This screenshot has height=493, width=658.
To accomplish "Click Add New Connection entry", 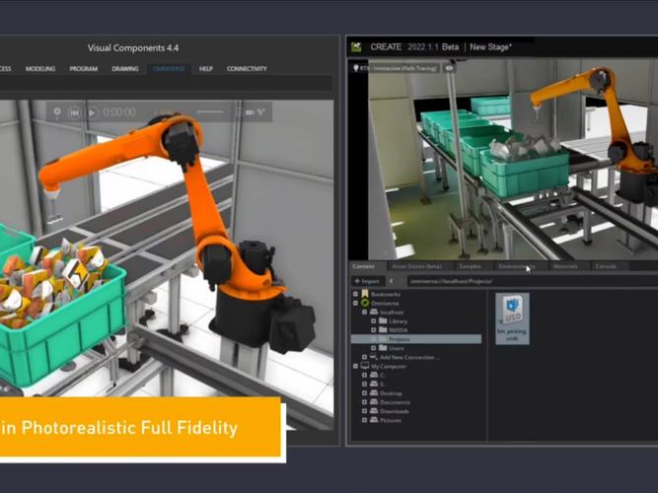I will click(404, 358).
